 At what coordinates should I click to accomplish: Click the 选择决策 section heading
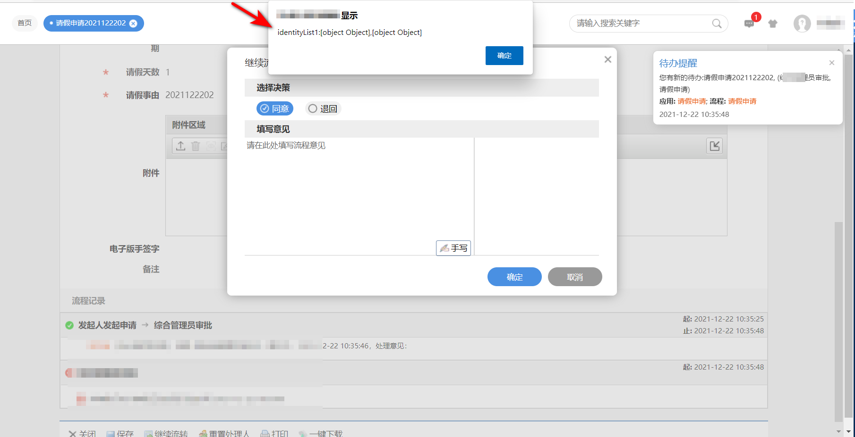tap(273, 88)
